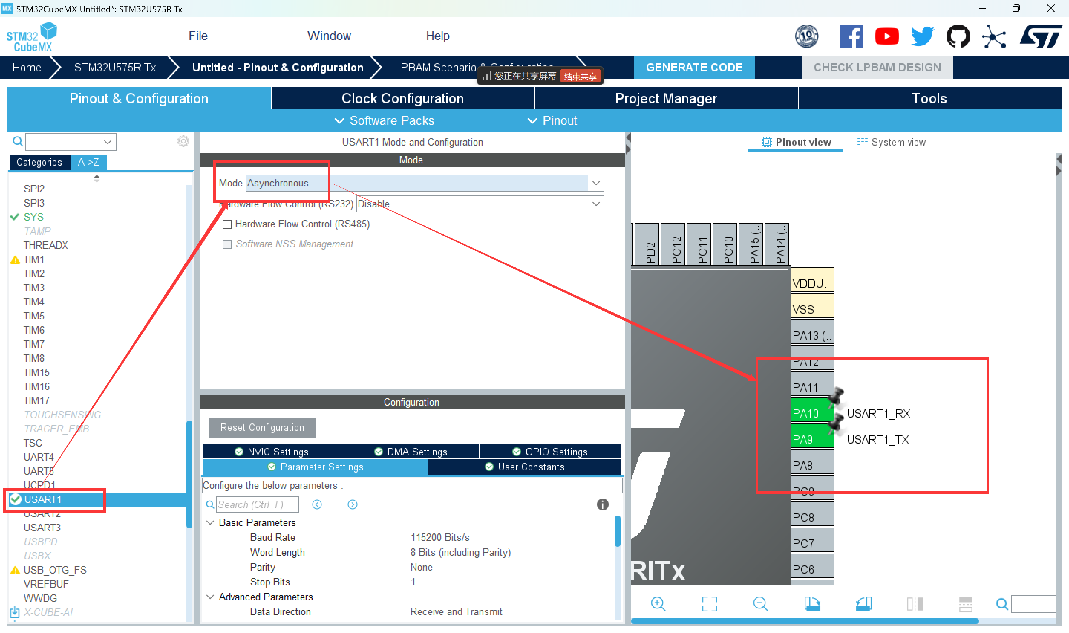Rotate the chip view clockwise
Screen dimensions: 1069x633
pyautogui.click(x=812, y=604)
